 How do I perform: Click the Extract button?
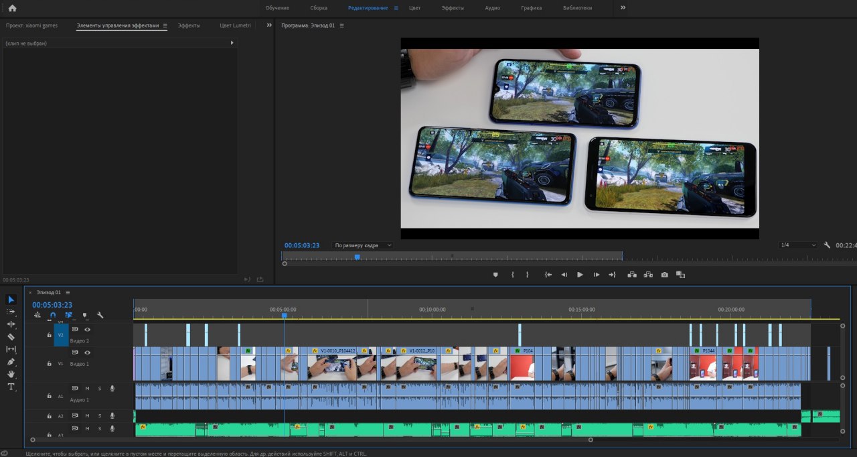click(x=648, y=275)
